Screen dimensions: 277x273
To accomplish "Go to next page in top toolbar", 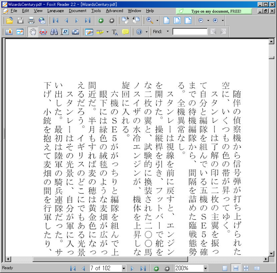I will 77,20.
